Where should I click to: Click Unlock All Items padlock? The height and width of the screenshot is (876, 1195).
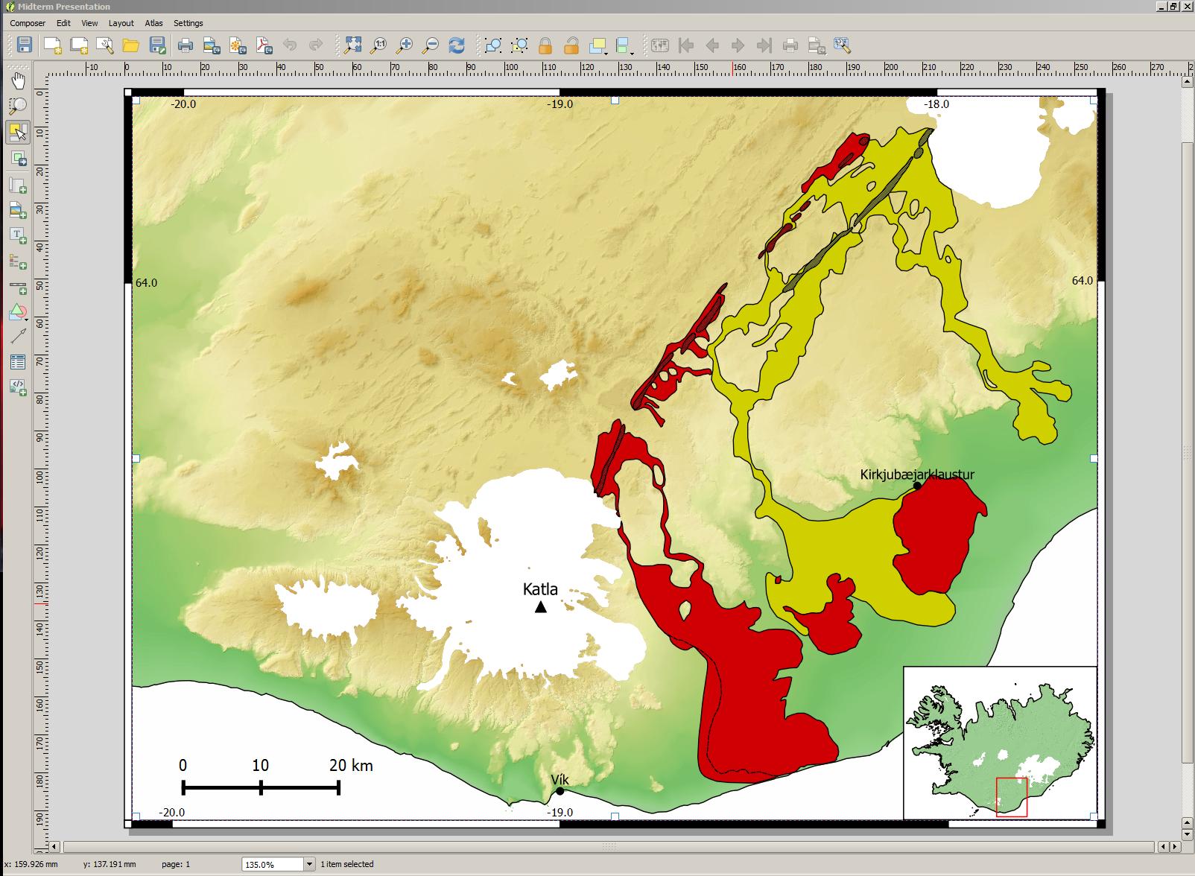click(x=571, y=45)
